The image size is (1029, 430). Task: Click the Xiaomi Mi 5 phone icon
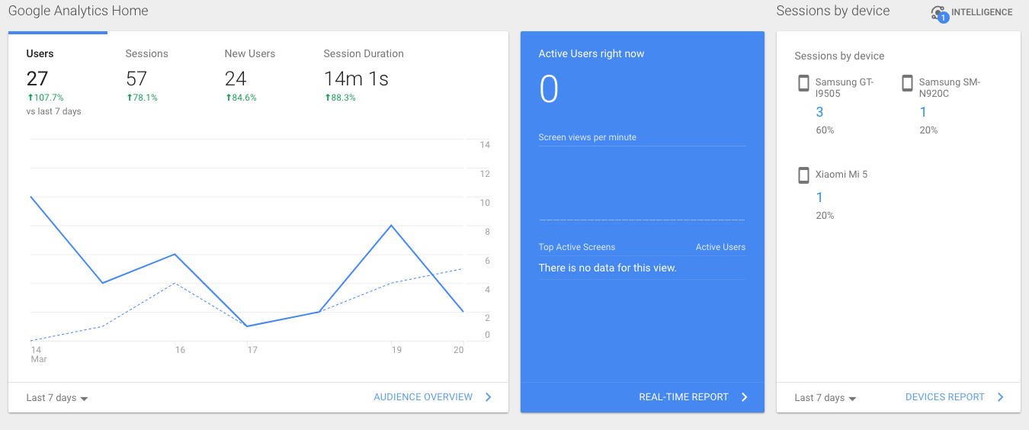(803, 175)
